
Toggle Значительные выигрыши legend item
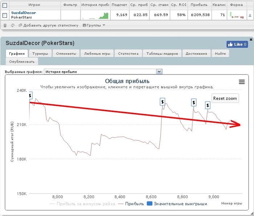tap(177, 204)
